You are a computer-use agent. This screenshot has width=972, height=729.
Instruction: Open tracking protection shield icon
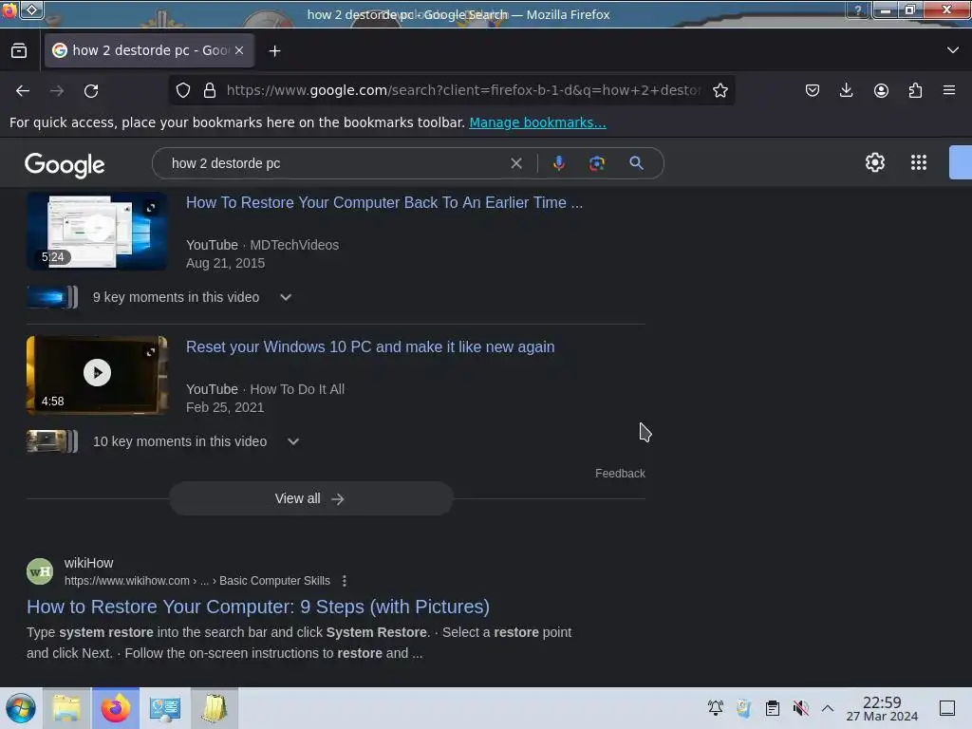point(183,90)
